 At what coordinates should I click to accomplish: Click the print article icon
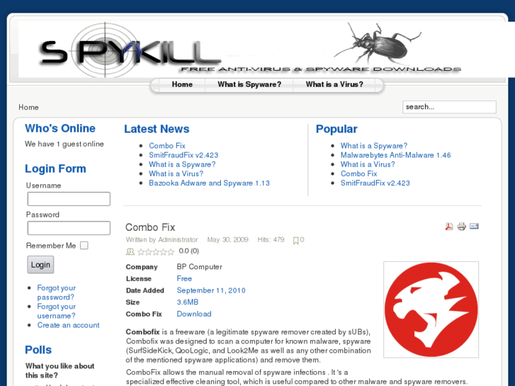[461, 227]
